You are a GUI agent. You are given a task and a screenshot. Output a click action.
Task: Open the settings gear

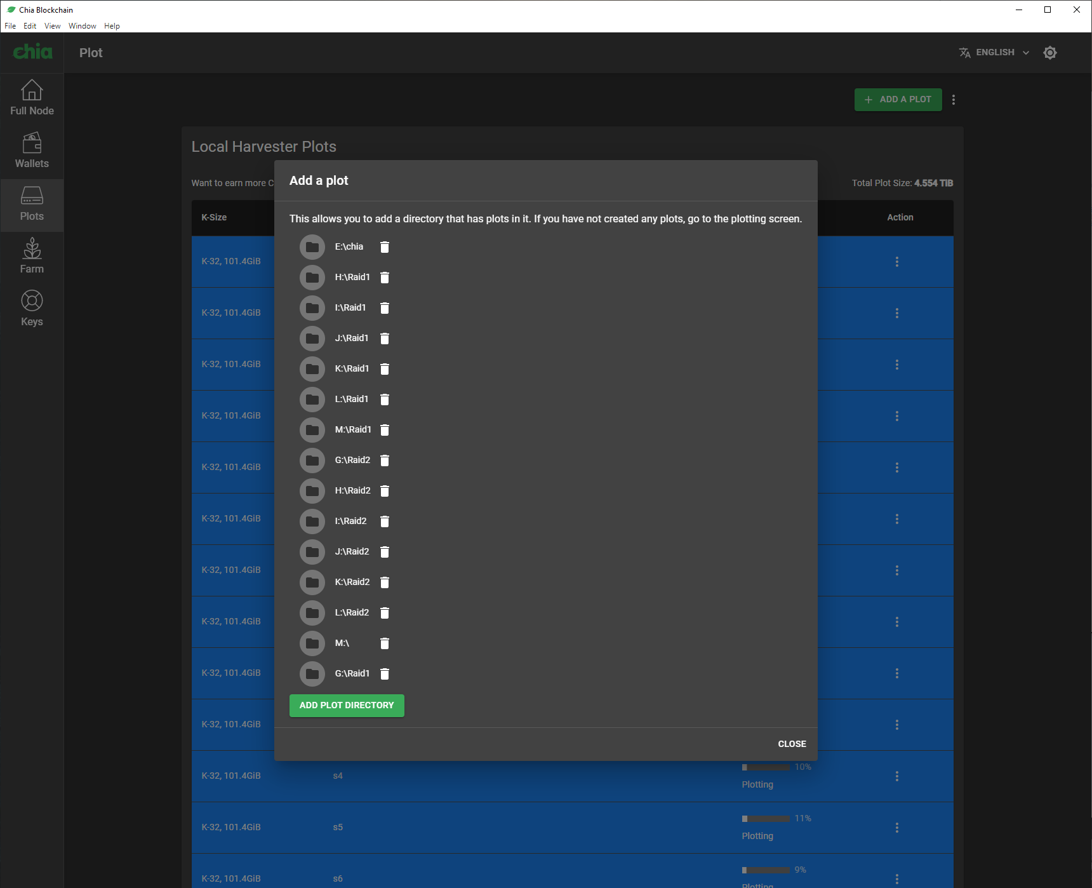(1050, 52)
